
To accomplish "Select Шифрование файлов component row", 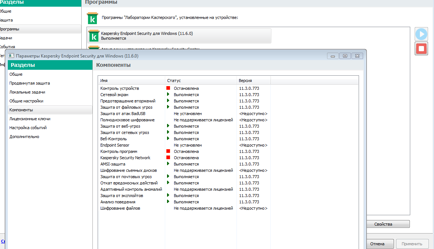I will pyautogui.click(x=228, y=208).
